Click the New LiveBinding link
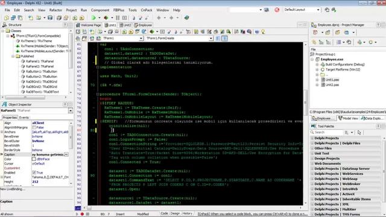The height and width of the screenshot is (217, 386). click(x=12, y=189)
